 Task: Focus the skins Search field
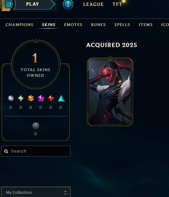36,151
